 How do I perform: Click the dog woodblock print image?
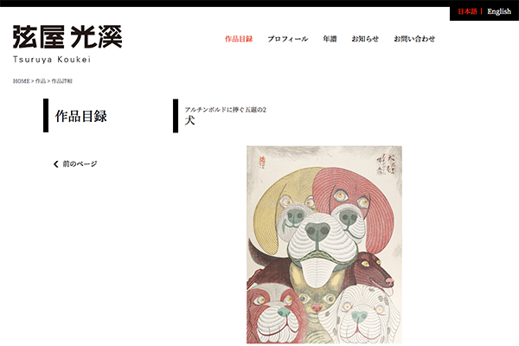324,245
